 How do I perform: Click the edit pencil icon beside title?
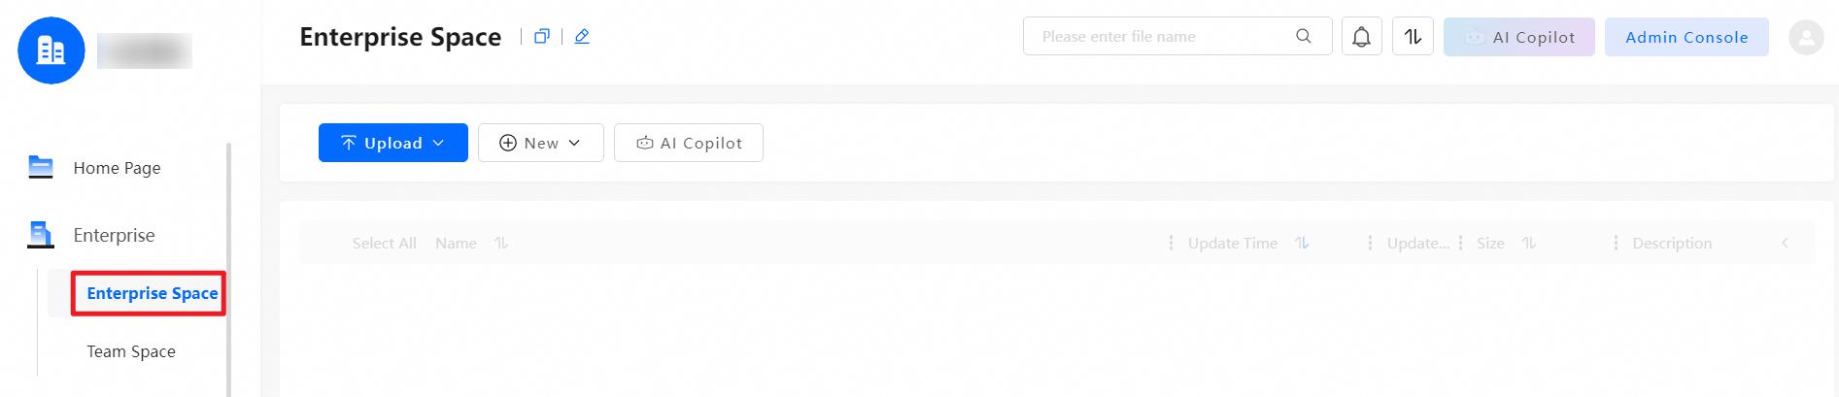[582, 36]
